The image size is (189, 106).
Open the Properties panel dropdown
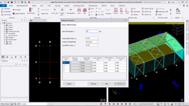pyautogui.click(x=16, y=64)
